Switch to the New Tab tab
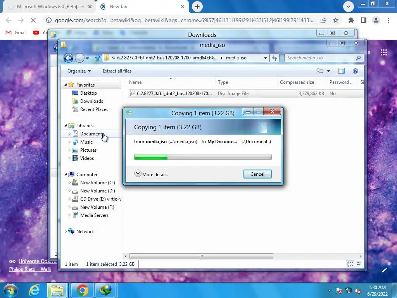The width and height of the screenshot is (397, 298). point(143,7)
